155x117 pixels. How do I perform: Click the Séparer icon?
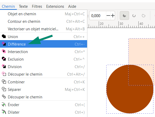tap(4, 89)
